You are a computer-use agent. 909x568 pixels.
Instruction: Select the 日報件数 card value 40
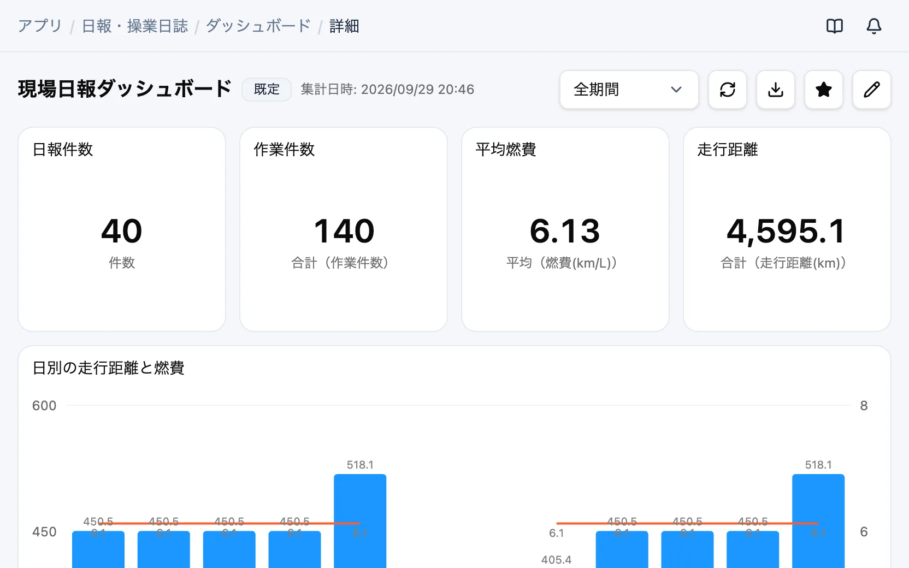click(122, 231)
